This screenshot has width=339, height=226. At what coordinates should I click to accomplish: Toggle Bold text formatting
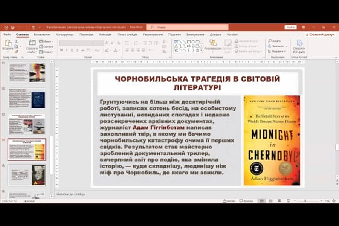pyautogui.click(x=61, y=50)
